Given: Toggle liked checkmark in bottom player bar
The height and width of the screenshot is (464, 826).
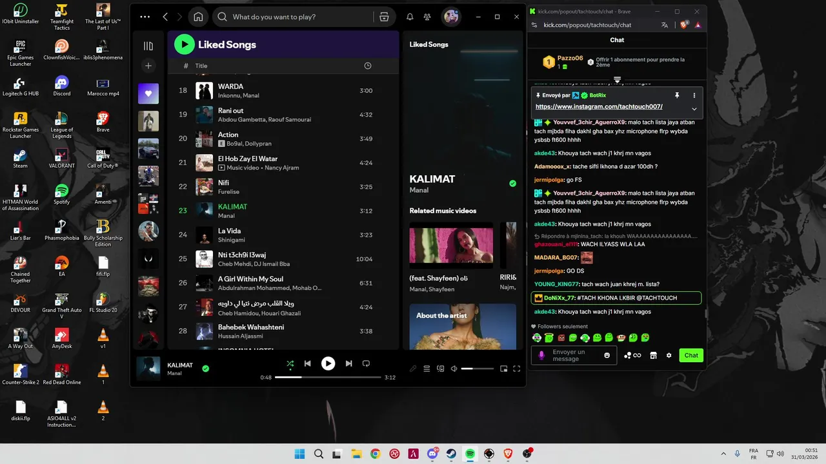Looking at the screenshot, I should [205, 369].
